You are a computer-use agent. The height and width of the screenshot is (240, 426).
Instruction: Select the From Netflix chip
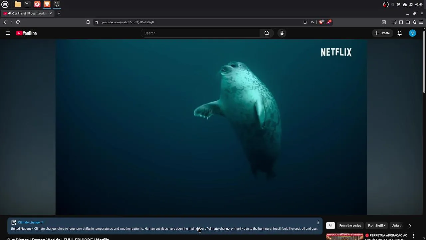[x=376, y=226]
